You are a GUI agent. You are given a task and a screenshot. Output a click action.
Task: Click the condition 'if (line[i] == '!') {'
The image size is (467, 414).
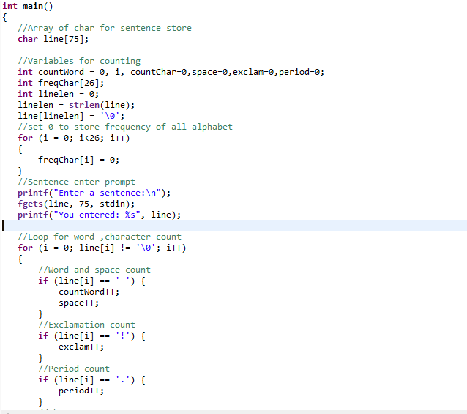pyautogui.click(x=91, y=336)
